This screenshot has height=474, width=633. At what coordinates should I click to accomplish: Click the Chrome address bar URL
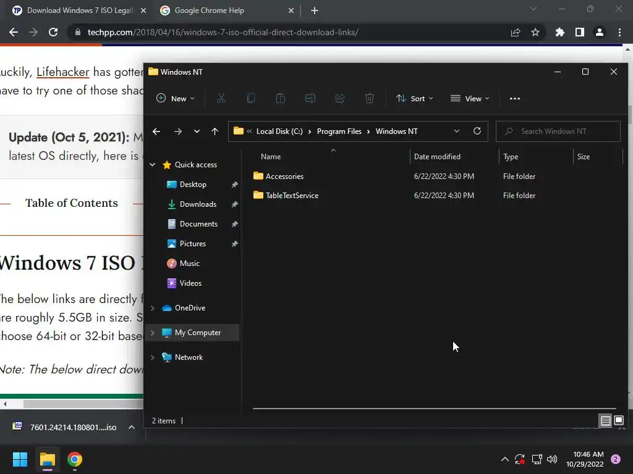click(223, 32)
